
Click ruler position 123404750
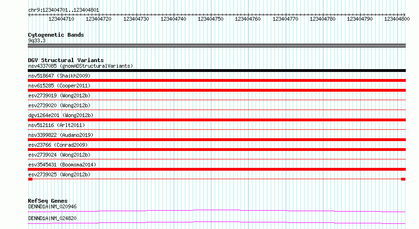point(210,19)
